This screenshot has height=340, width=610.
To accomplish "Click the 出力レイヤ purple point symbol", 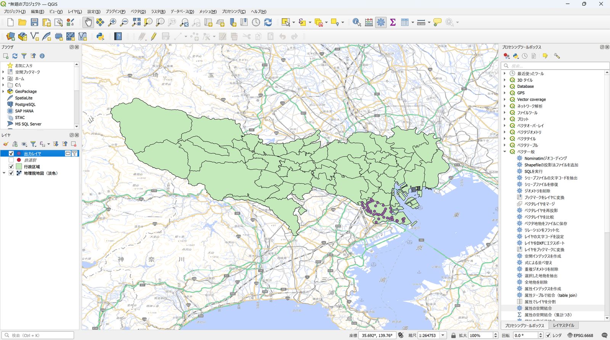I will pyautogui.click(x=19, y=154).
